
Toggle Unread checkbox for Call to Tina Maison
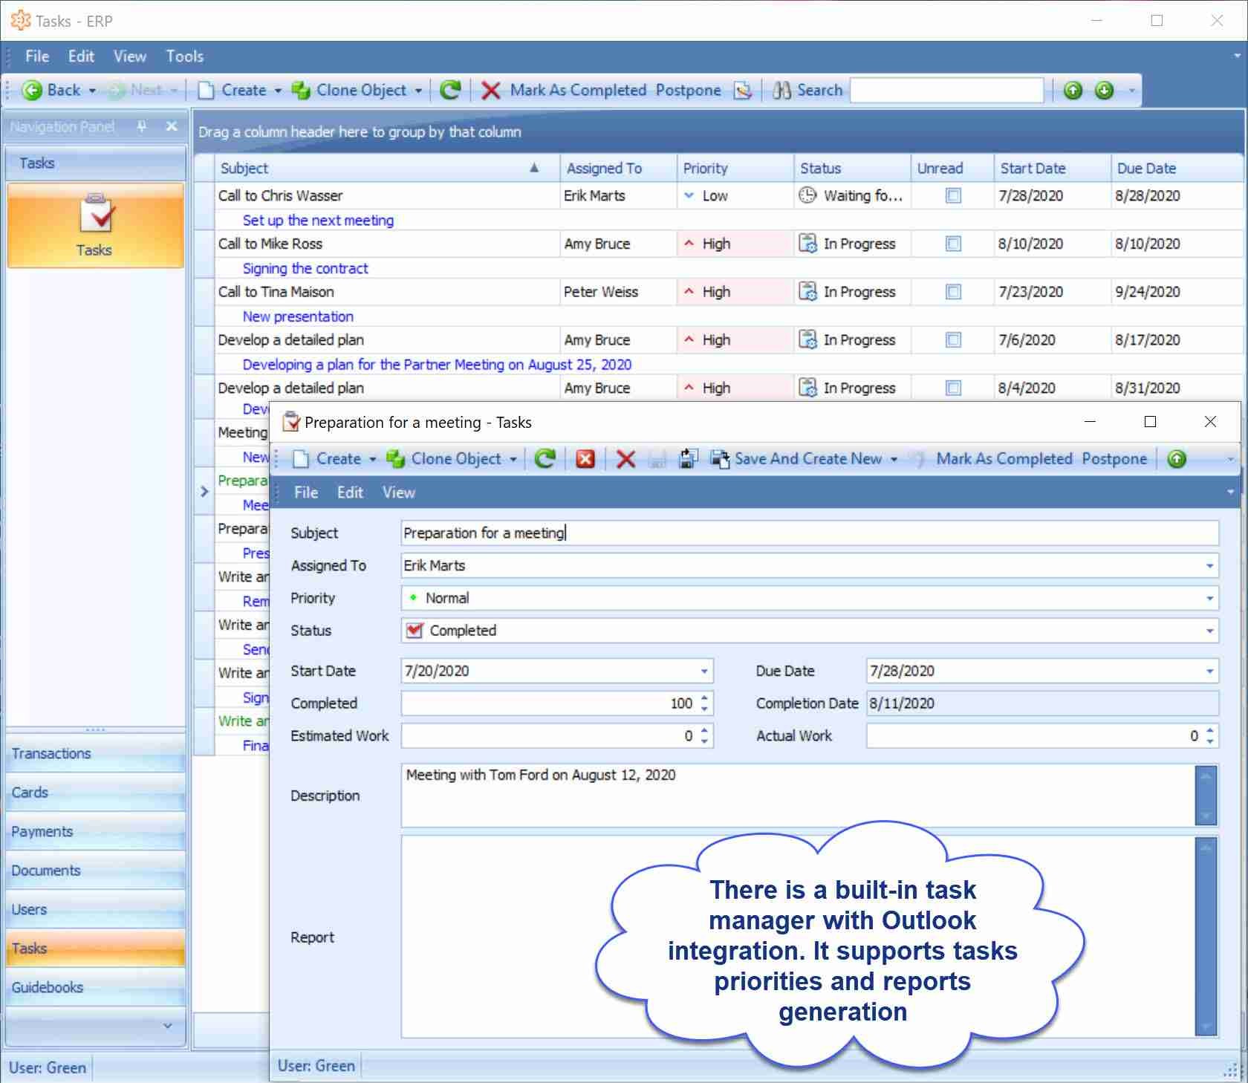click(x=953, y=292)
